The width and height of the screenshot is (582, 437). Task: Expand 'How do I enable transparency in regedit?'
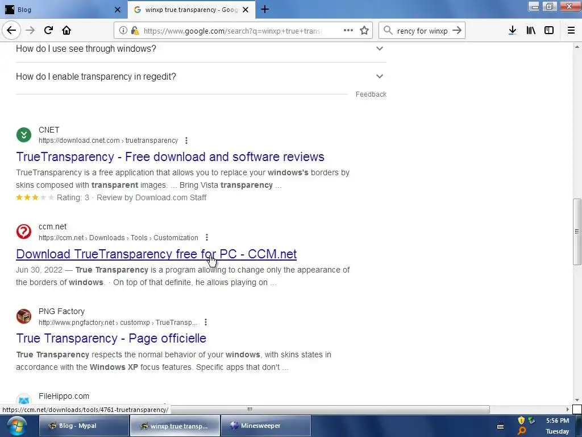pos(201,77)
